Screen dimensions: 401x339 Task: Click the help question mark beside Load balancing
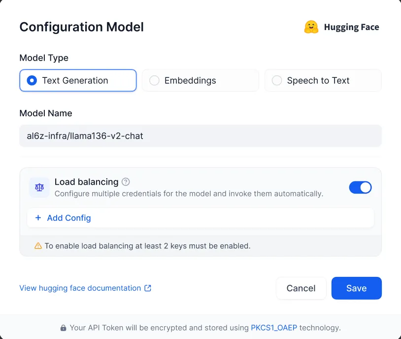point(126,182)
